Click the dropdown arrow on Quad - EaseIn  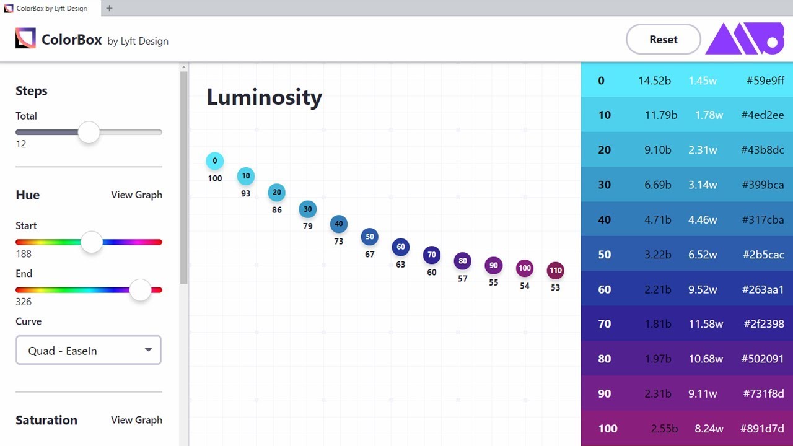click(x=149, y=350)
